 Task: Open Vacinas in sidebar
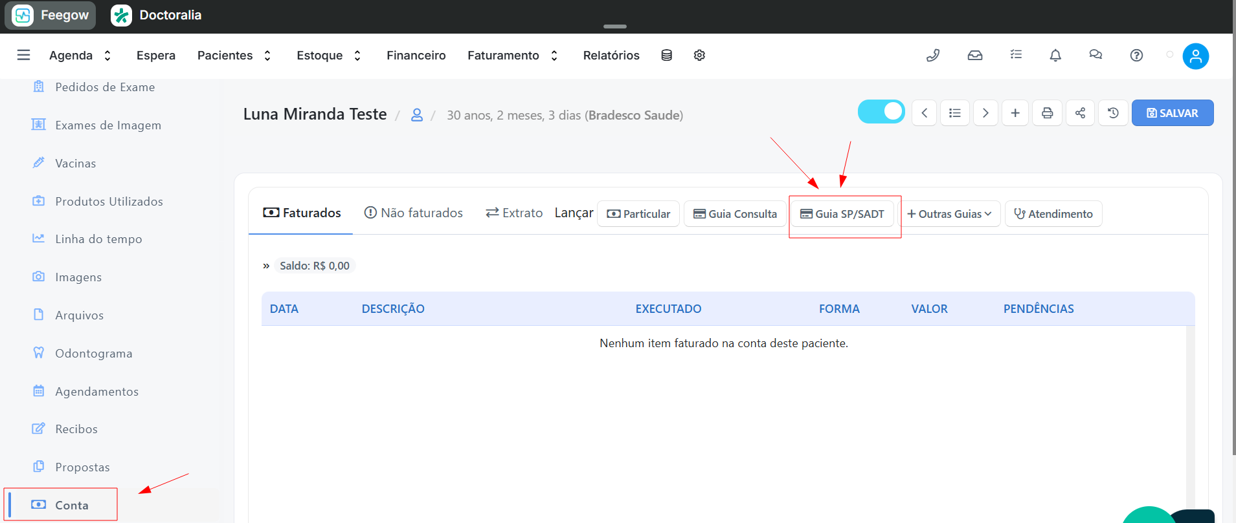(x=75, y=164)
